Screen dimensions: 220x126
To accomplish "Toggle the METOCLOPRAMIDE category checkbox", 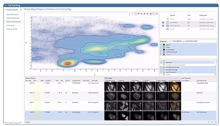I will click(161, 52).
